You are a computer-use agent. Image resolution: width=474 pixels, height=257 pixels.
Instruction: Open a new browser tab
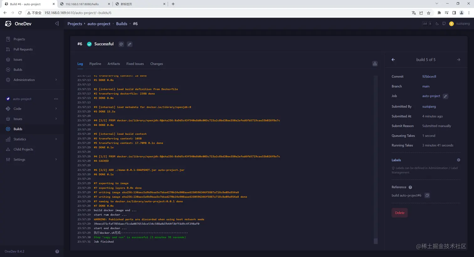tap(173, 4)
